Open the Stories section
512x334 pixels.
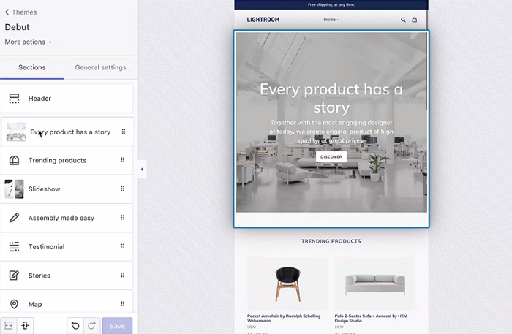click(x=67, y=276)
